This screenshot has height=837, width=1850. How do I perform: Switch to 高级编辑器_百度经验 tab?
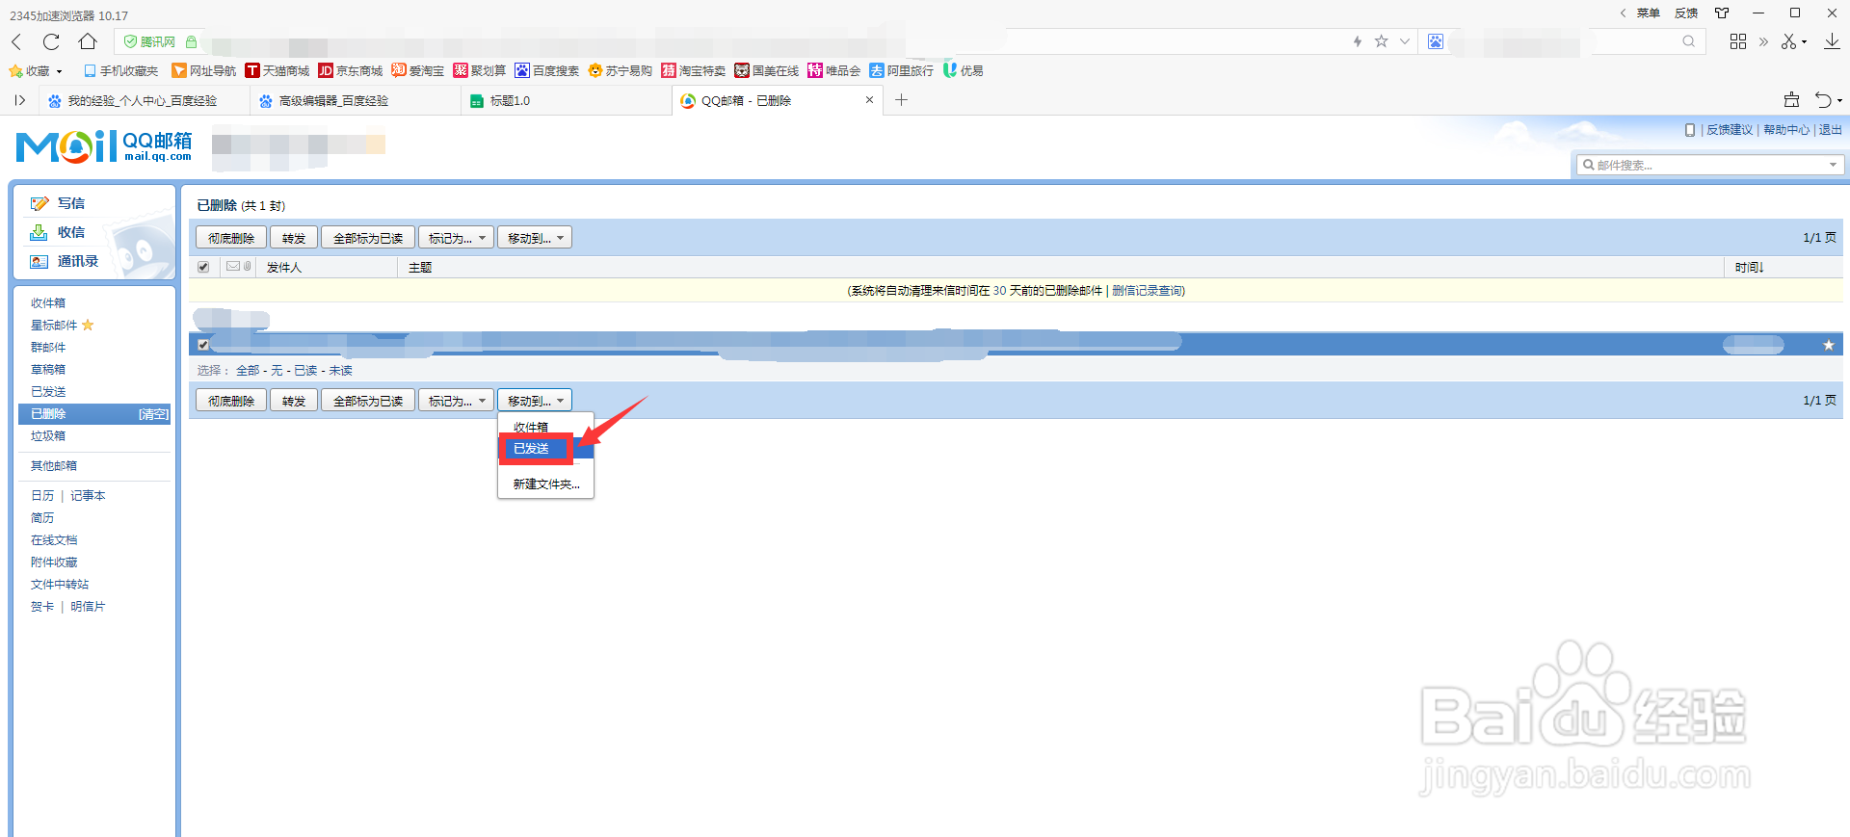pyautogui.click(x=355, y=100)
